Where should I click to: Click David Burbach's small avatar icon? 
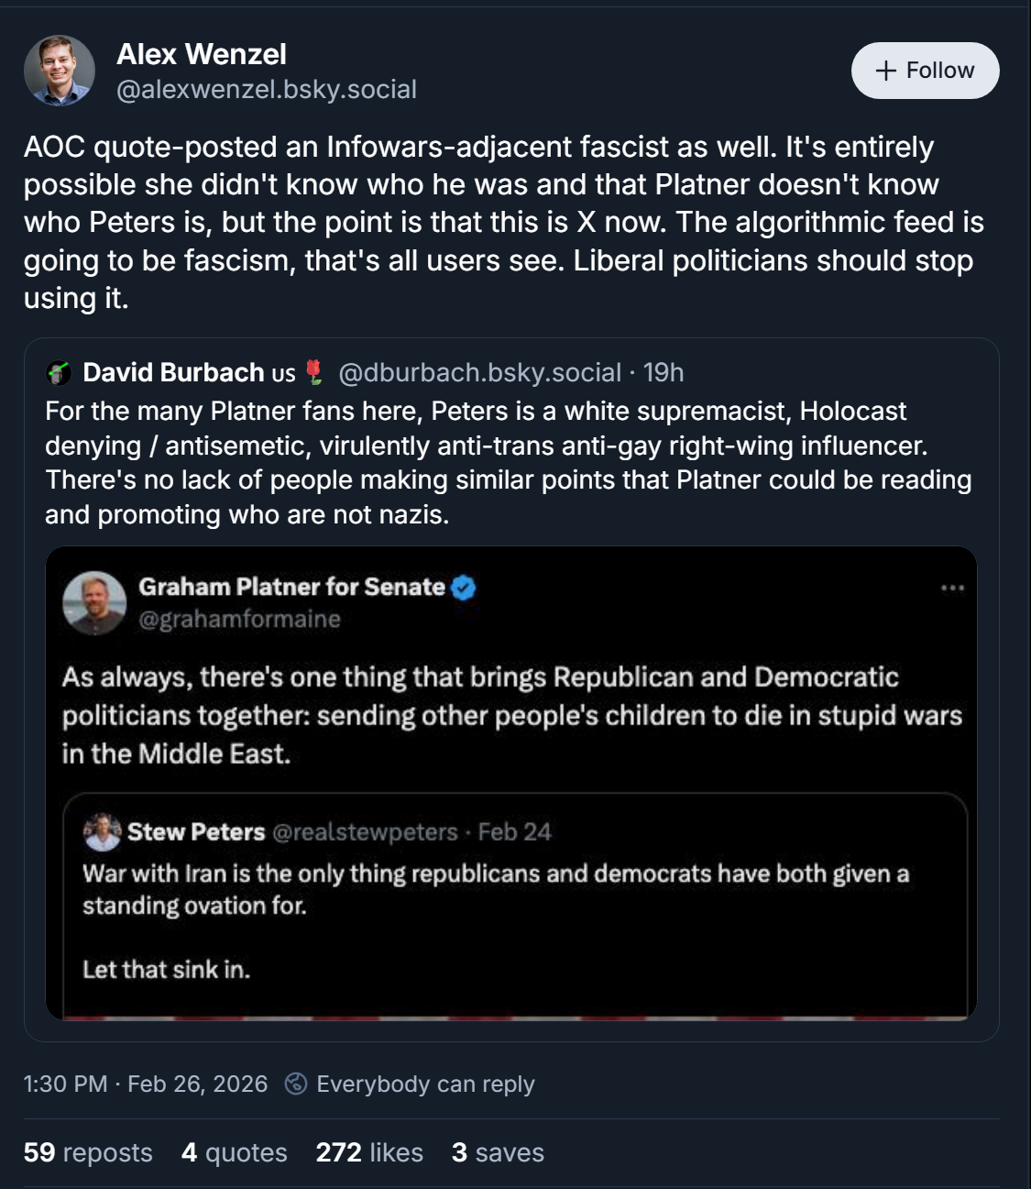point(59,373)
